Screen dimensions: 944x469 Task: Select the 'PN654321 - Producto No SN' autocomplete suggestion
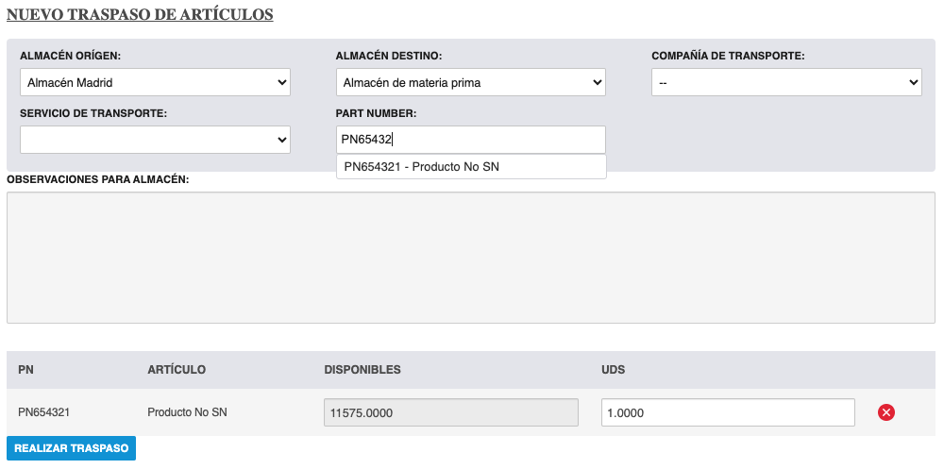[422, 167]
